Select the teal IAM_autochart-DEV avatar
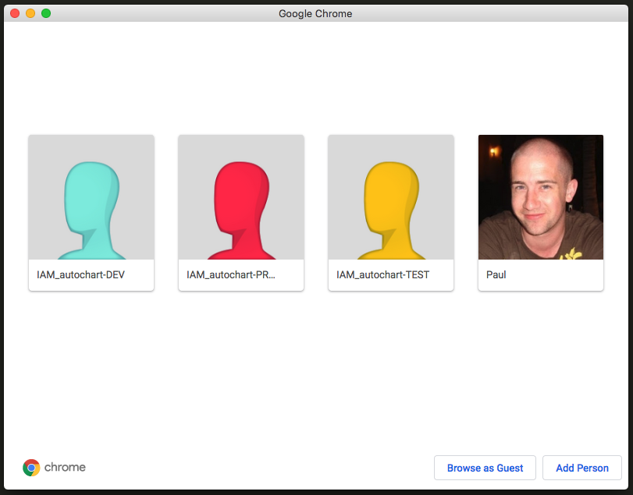 [x=91, y=197]
